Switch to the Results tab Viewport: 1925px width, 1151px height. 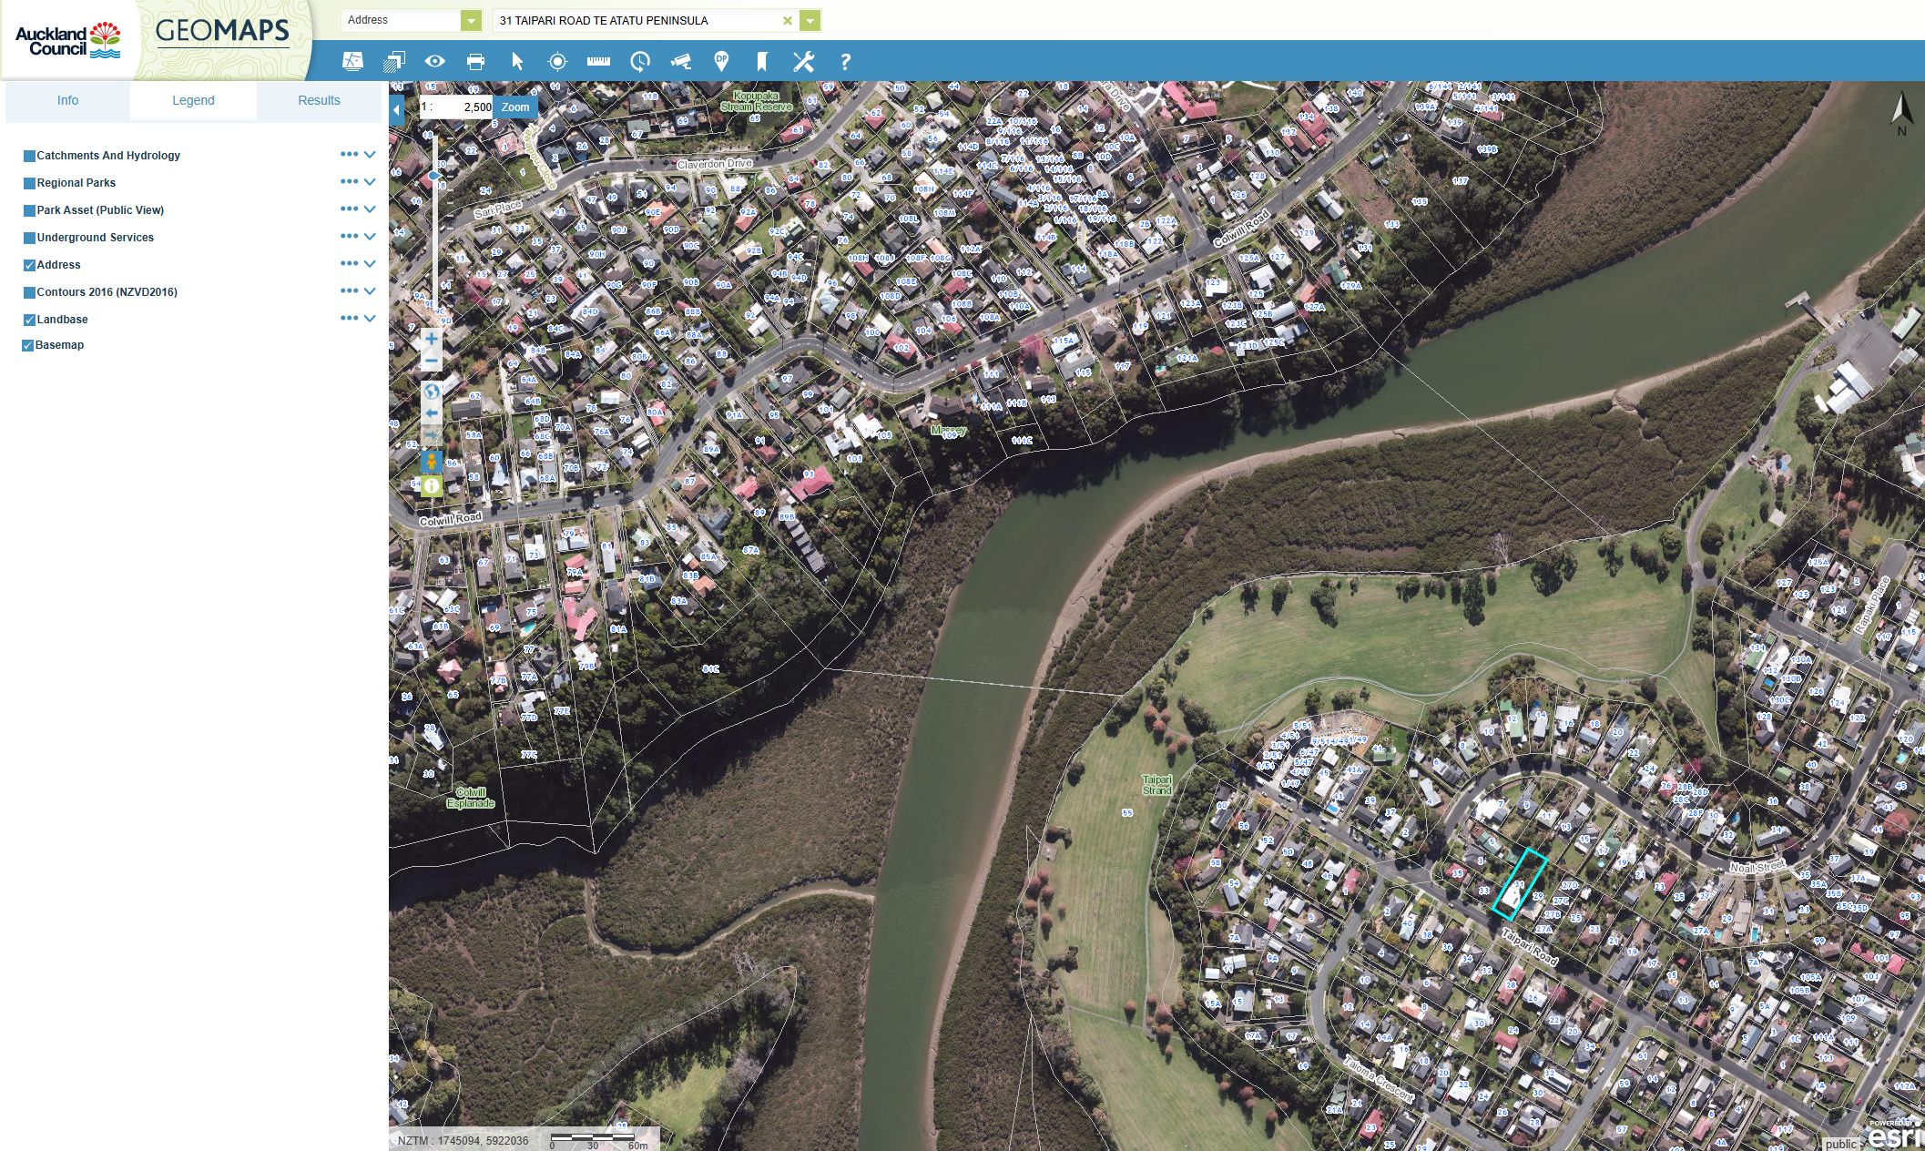click(319, 100)
